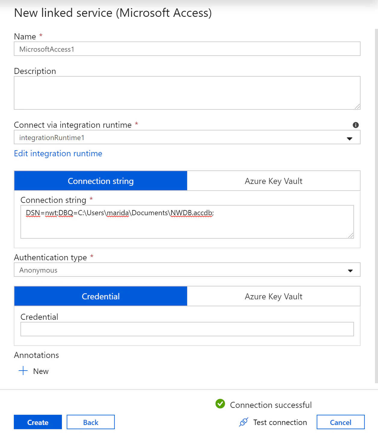Click the 'Annotations' label

36,355
